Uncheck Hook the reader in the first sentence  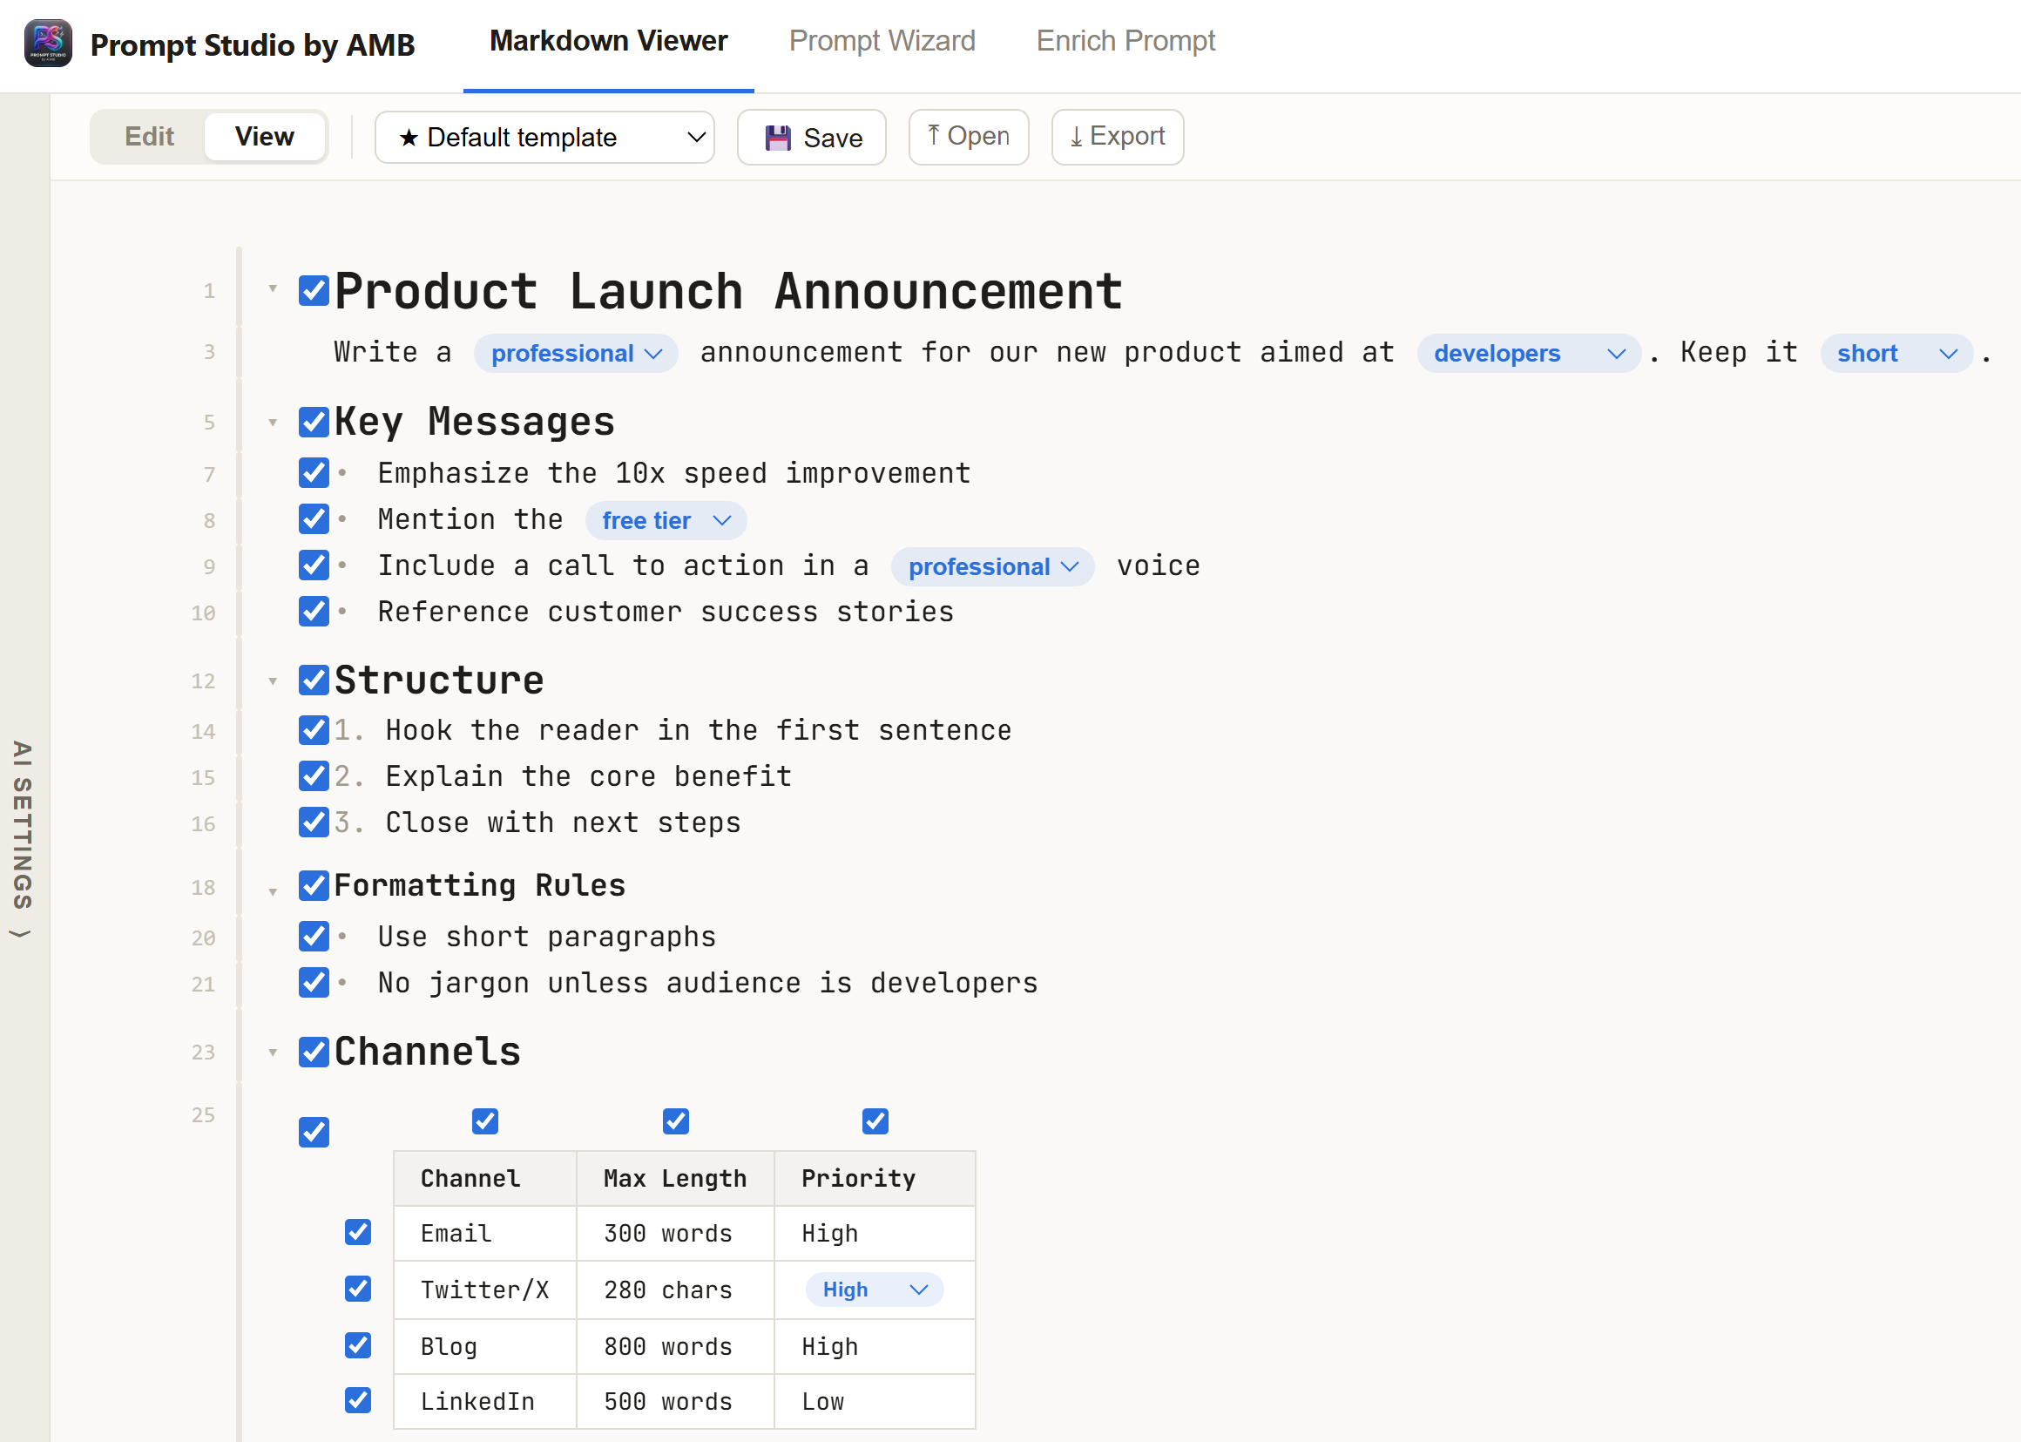[x=314, y=730]
